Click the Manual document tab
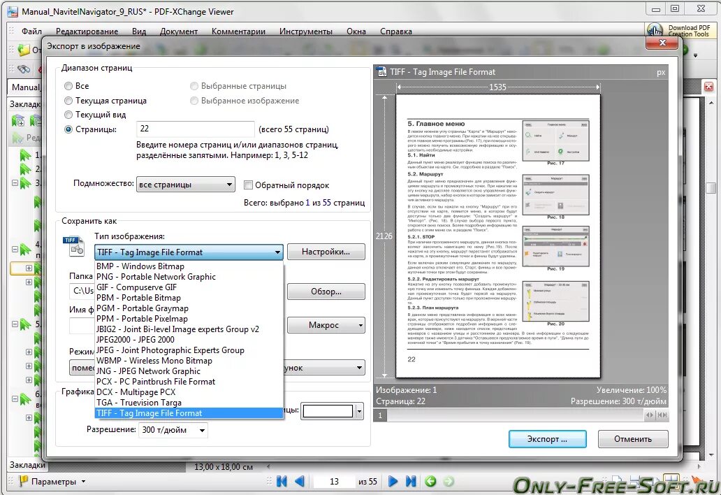This screenshot has height=495, width=721. point(25,87)
